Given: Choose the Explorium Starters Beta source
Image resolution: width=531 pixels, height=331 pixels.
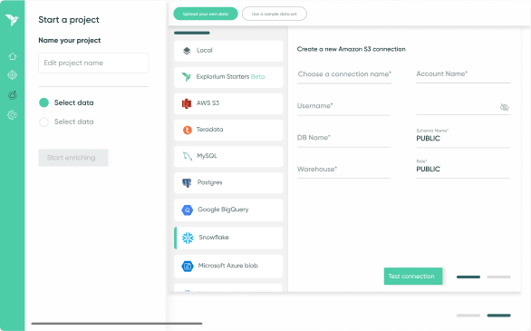Looking at the screenshot, I should point(228,77).
